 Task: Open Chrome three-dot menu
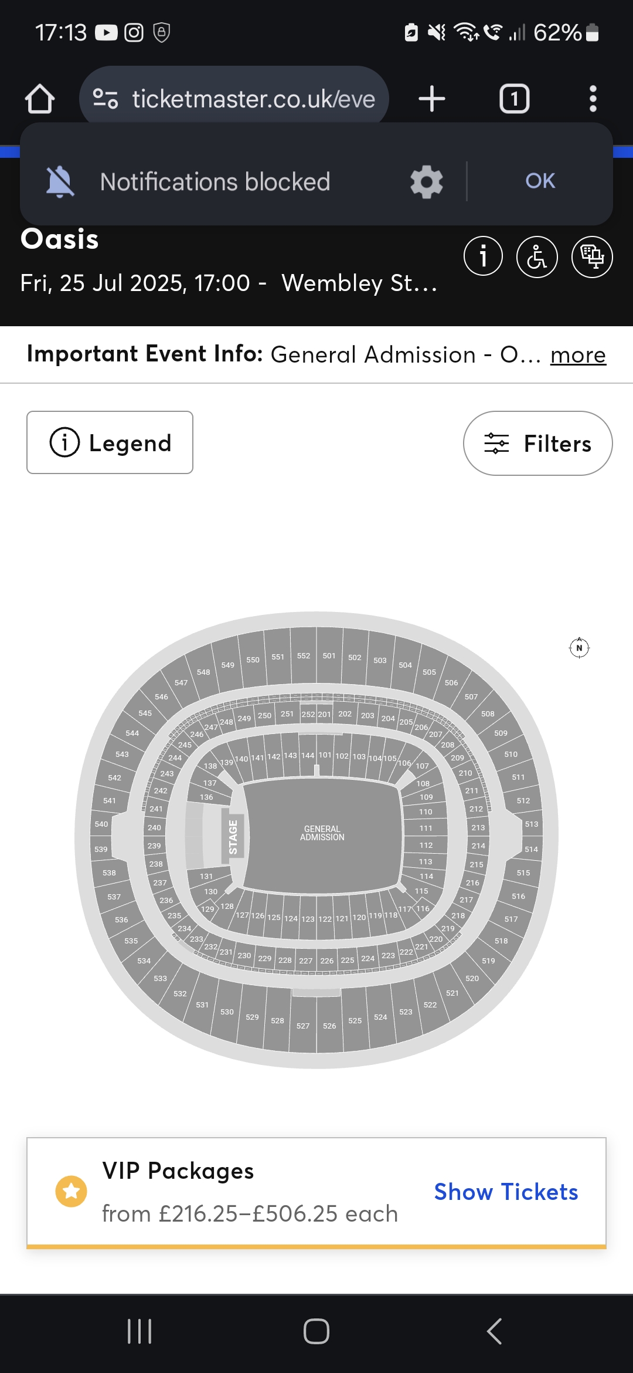(x=593, y=99)
